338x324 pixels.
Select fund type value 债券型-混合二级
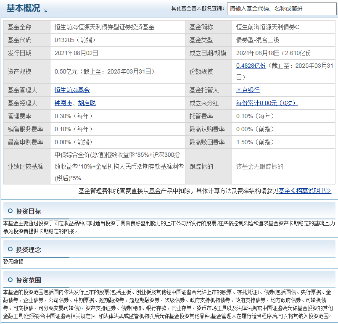[x=258, y=40]
